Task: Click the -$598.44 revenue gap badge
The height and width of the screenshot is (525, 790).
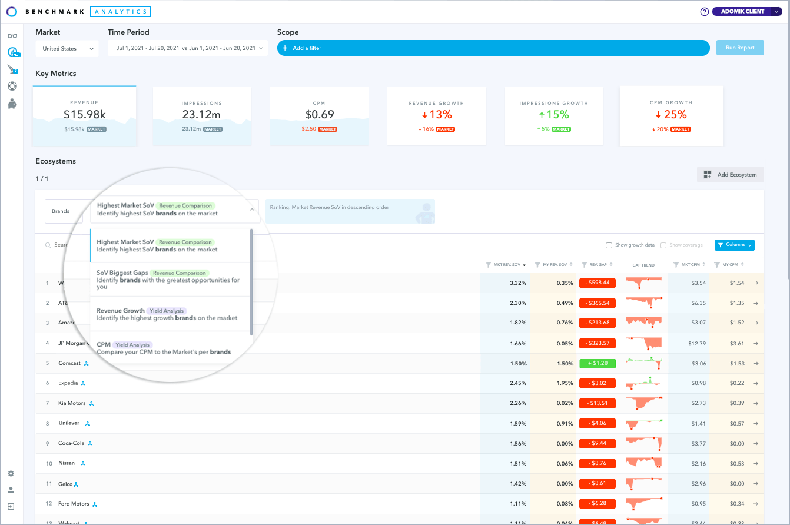Action: [598, 283]
